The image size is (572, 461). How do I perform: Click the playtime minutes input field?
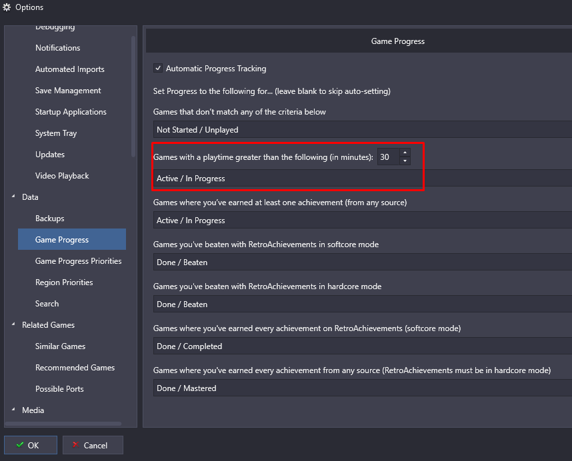click(x=387, y=157)
